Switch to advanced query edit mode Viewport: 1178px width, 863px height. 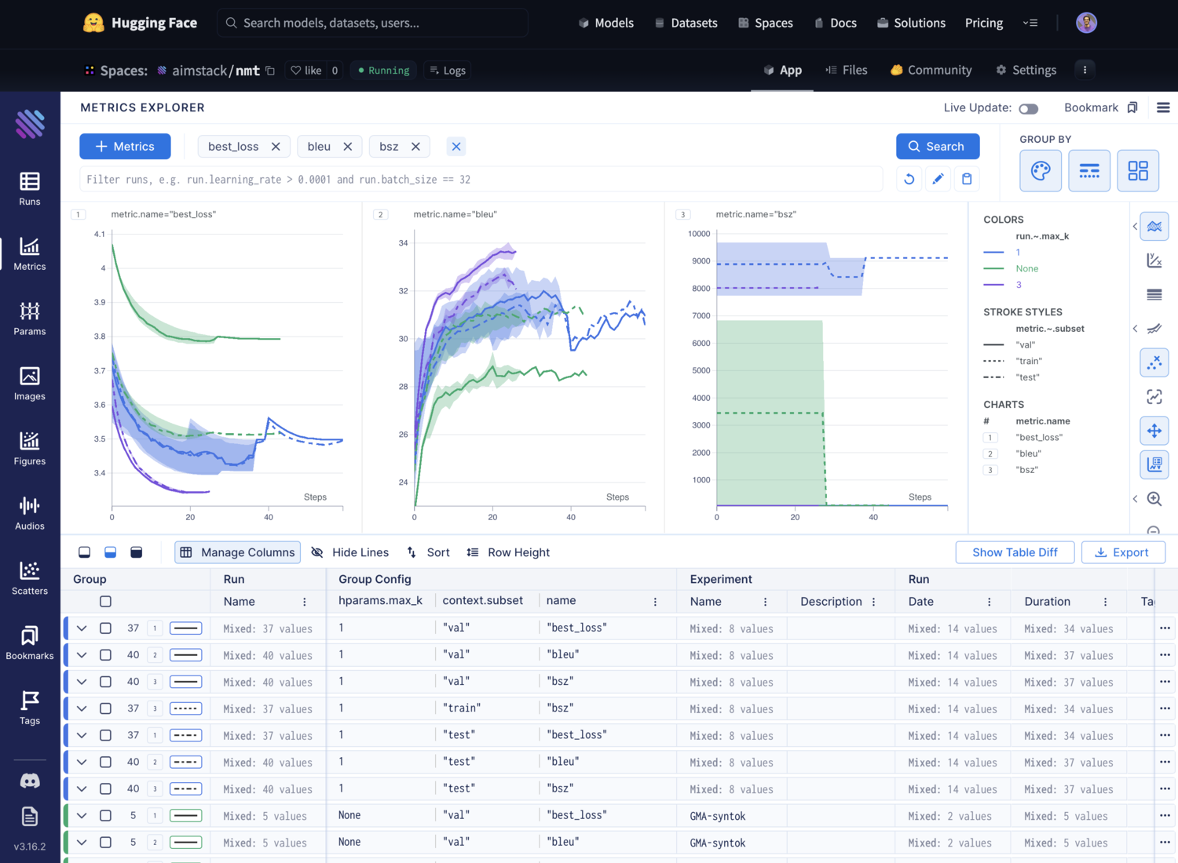[x=938, y=179]
